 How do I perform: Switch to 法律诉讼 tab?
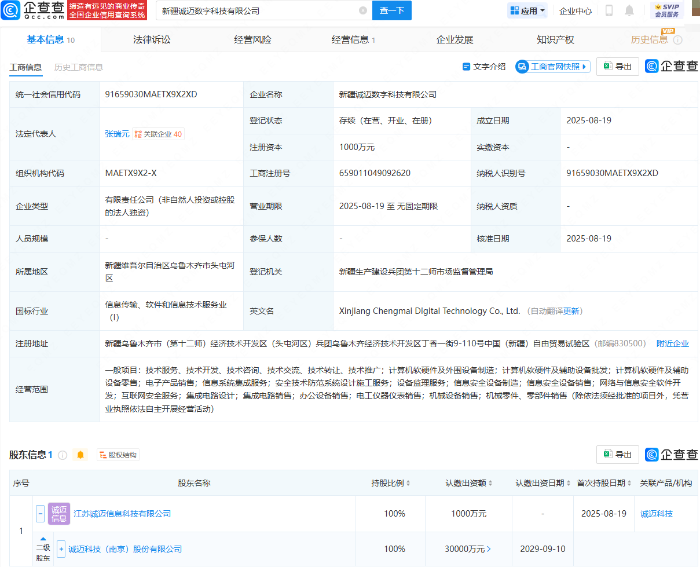[152, 39]
